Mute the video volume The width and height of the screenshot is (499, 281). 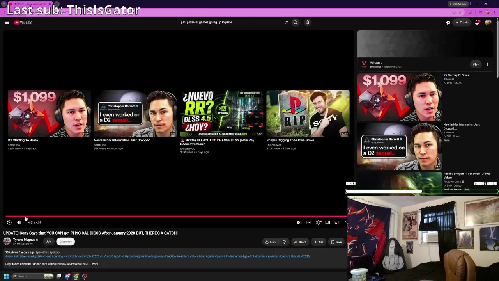(19, 222)
